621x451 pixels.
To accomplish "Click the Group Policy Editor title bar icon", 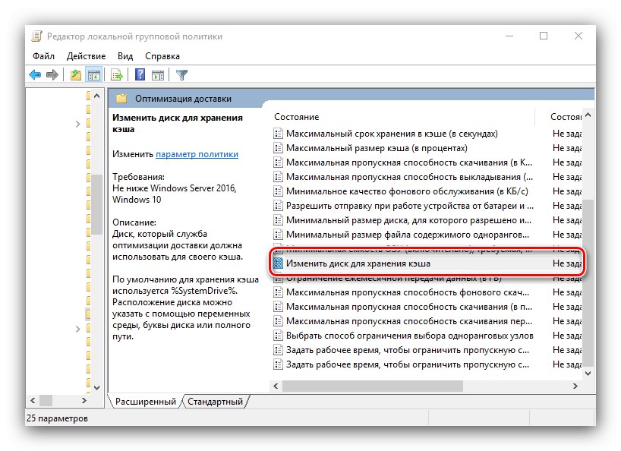I will pos(36,36).
